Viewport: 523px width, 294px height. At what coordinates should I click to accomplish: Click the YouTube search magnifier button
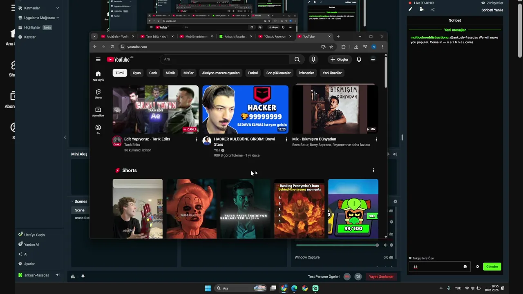point(297,59)
